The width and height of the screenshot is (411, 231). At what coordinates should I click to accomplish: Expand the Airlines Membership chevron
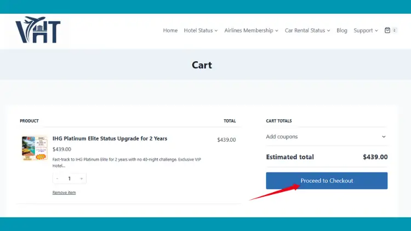tap(277, 31)
